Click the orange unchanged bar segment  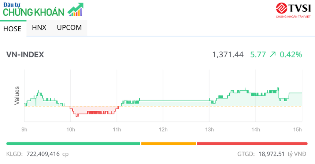click(168, 144)
